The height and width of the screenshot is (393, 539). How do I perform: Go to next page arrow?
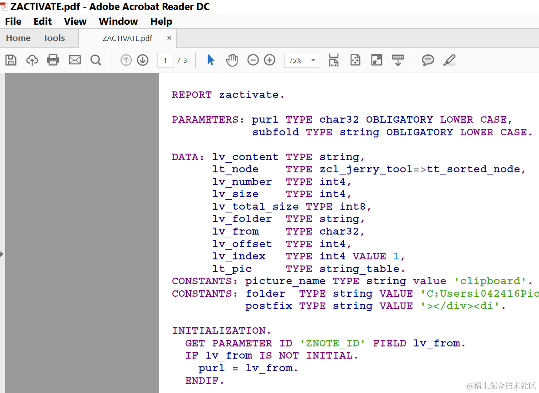[x=143, y=60]
